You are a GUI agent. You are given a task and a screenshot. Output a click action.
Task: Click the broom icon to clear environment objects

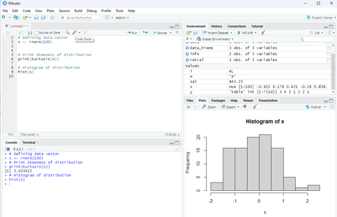point(263,33)
